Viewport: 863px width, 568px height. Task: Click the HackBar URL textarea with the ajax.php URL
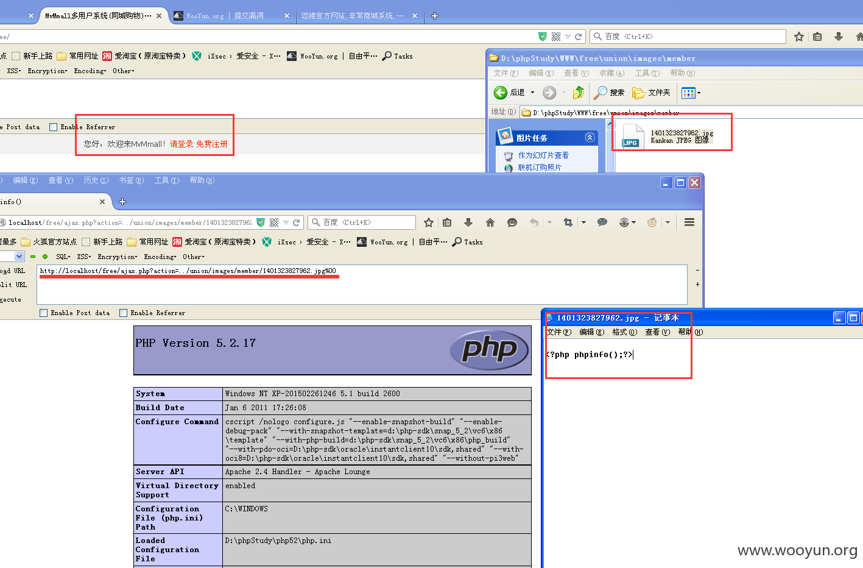coord(362,285)
